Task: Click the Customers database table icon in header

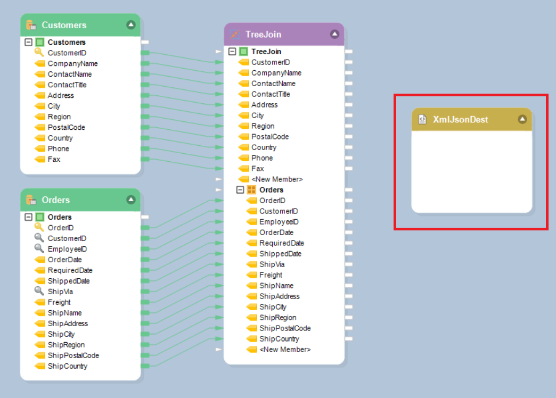Action: [x=31, y=25]
